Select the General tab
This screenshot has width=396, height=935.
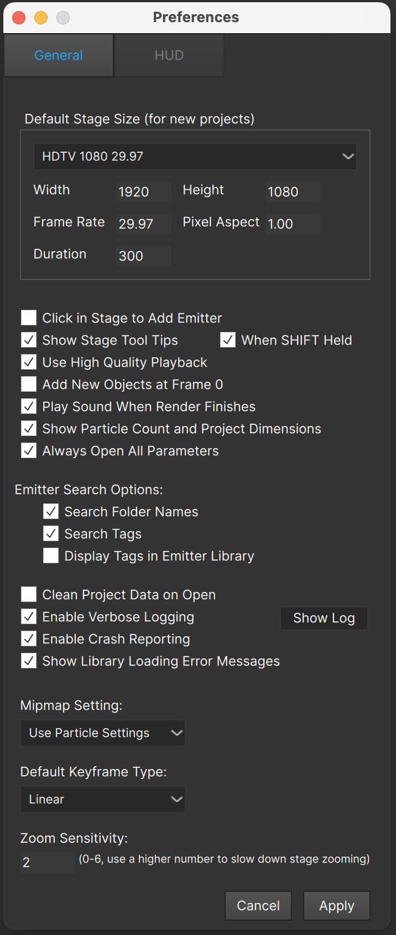pyautogui.click(x=59, y=55)
